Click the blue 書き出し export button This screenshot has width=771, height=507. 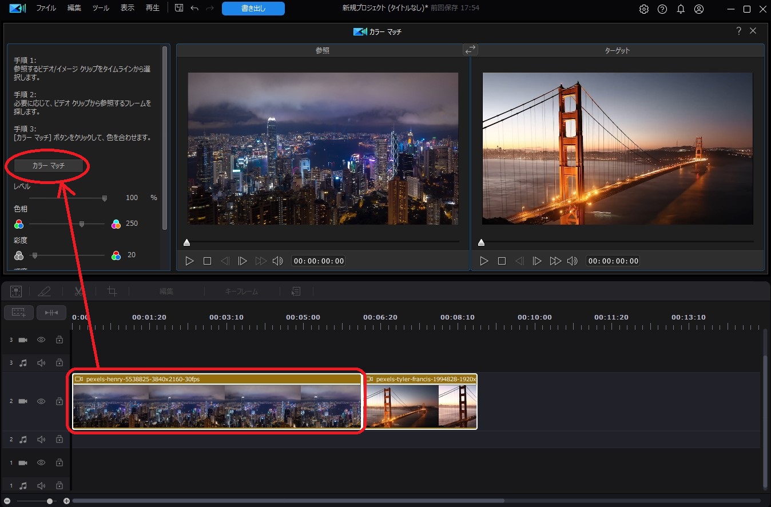(253, 9)
